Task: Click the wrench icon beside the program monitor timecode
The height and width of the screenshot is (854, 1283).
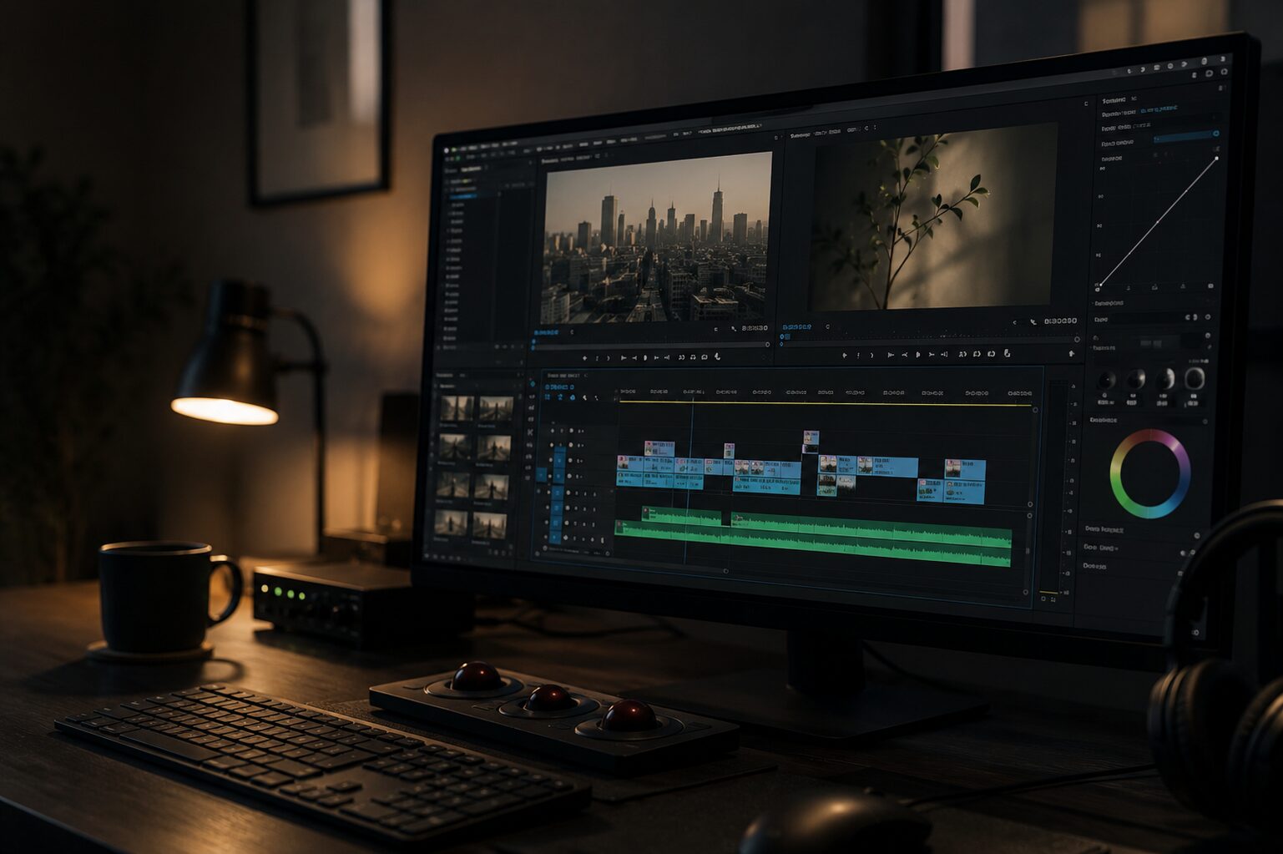Action: [1033, 321]
